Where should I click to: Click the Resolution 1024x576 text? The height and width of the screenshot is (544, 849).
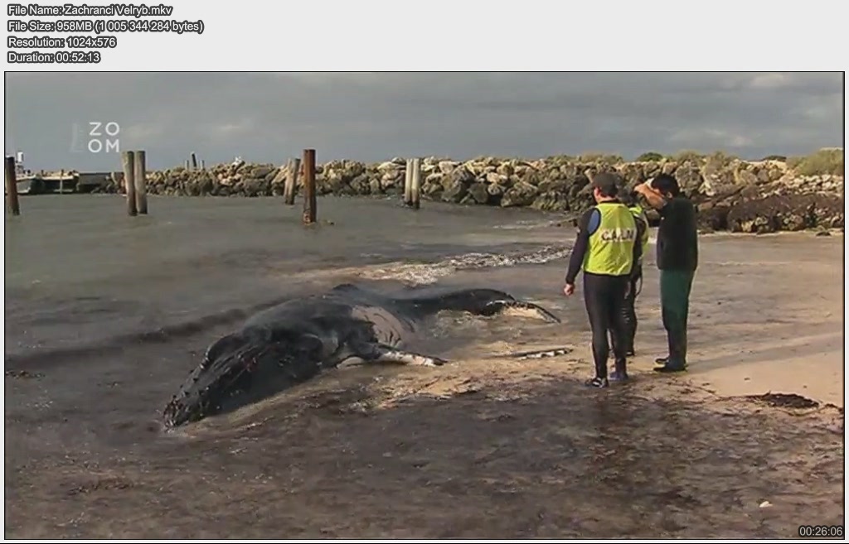point(61,41)
